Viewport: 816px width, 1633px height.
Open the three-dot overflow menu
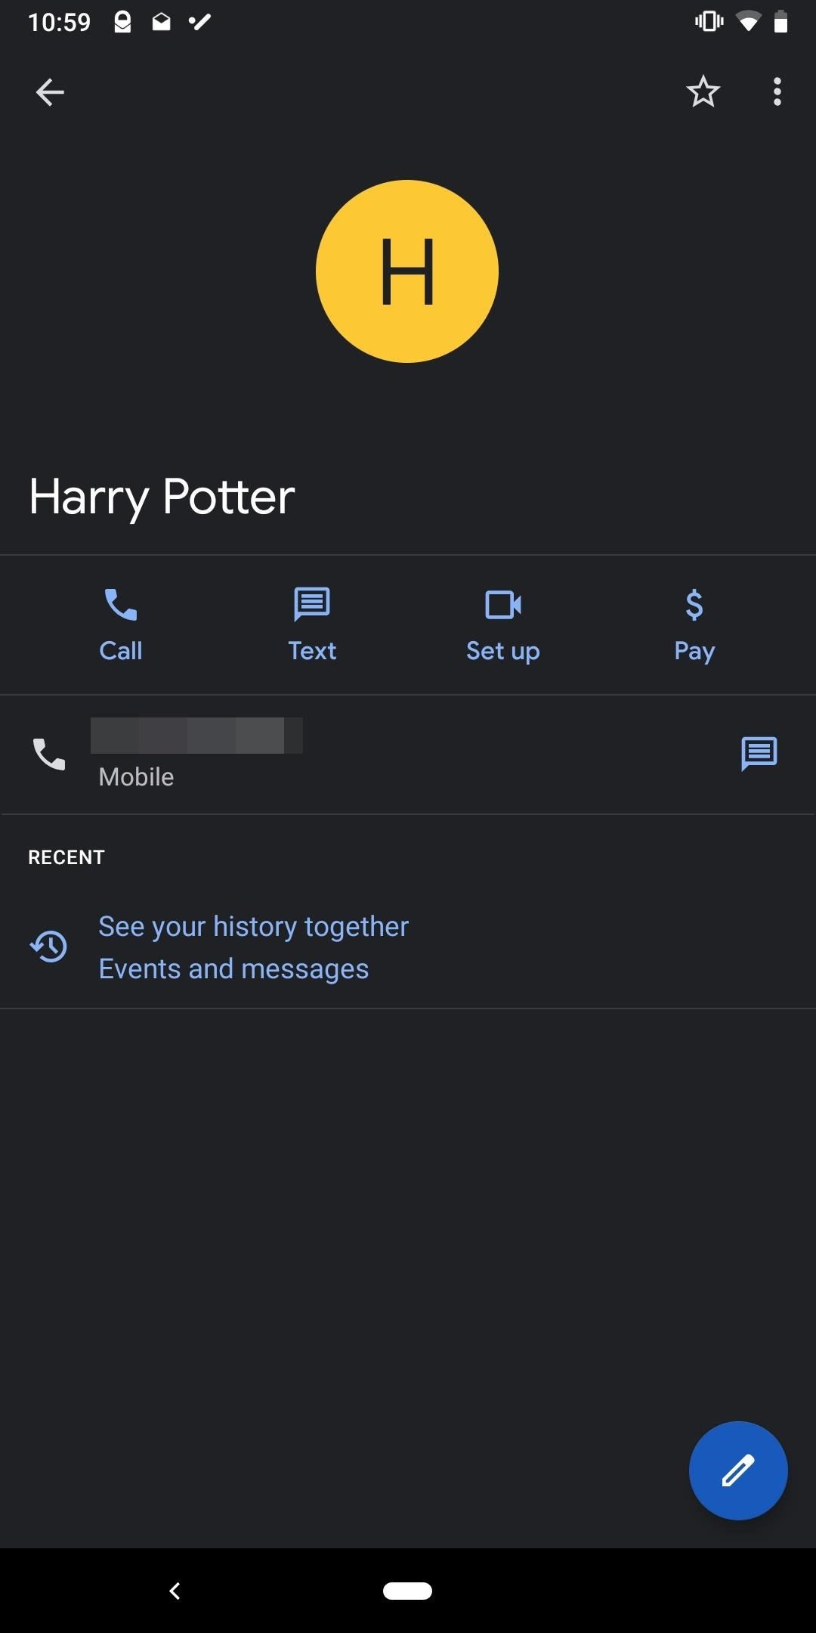click(777, 92)
